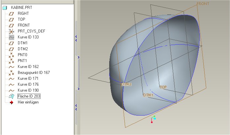The height and width of the screenshot is (135, 230).
Task: Click the coordinate system triad in viewport
Action: point(153,119)
